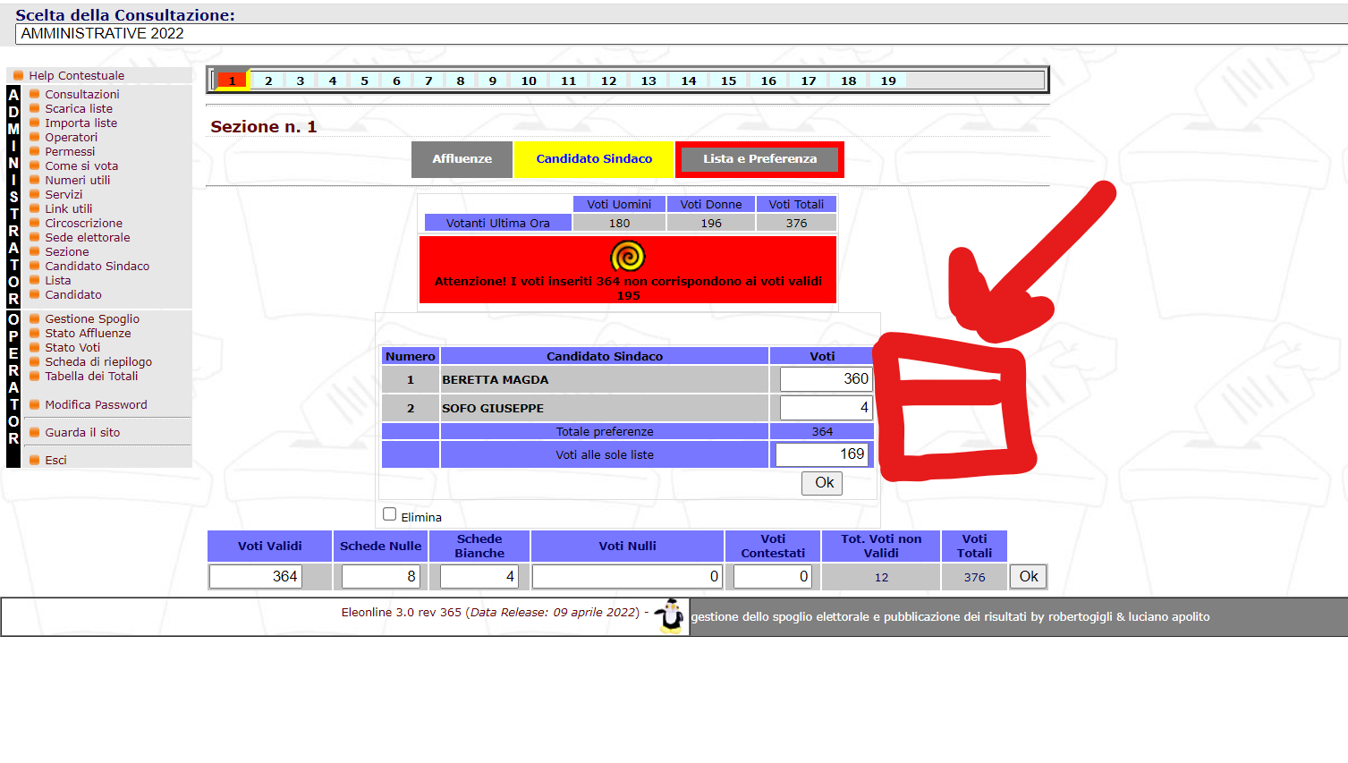Screen dimensions: 1348x763
Task: Click the bullet icon next to Gestione Spoglio
Action: click(x=34, y=318)
